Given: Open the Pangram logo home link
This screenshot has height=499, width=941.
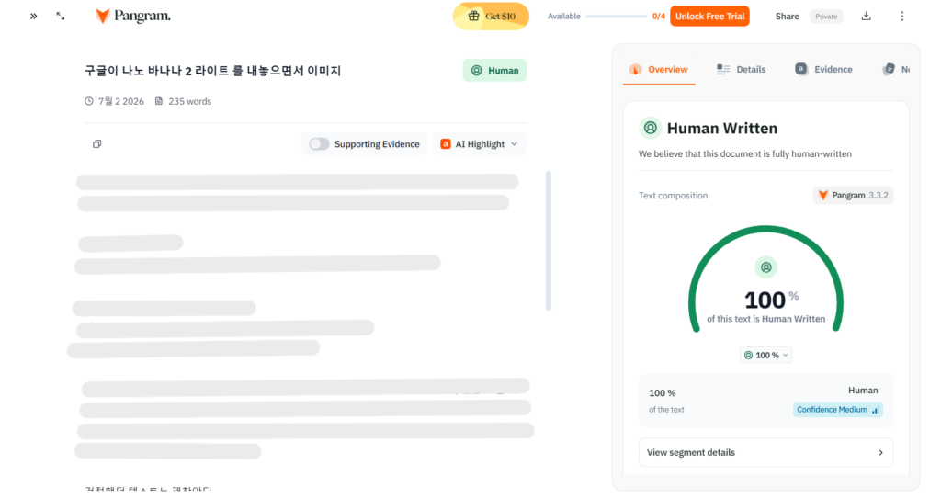Looking at the screenshot, I should point(132,17).
